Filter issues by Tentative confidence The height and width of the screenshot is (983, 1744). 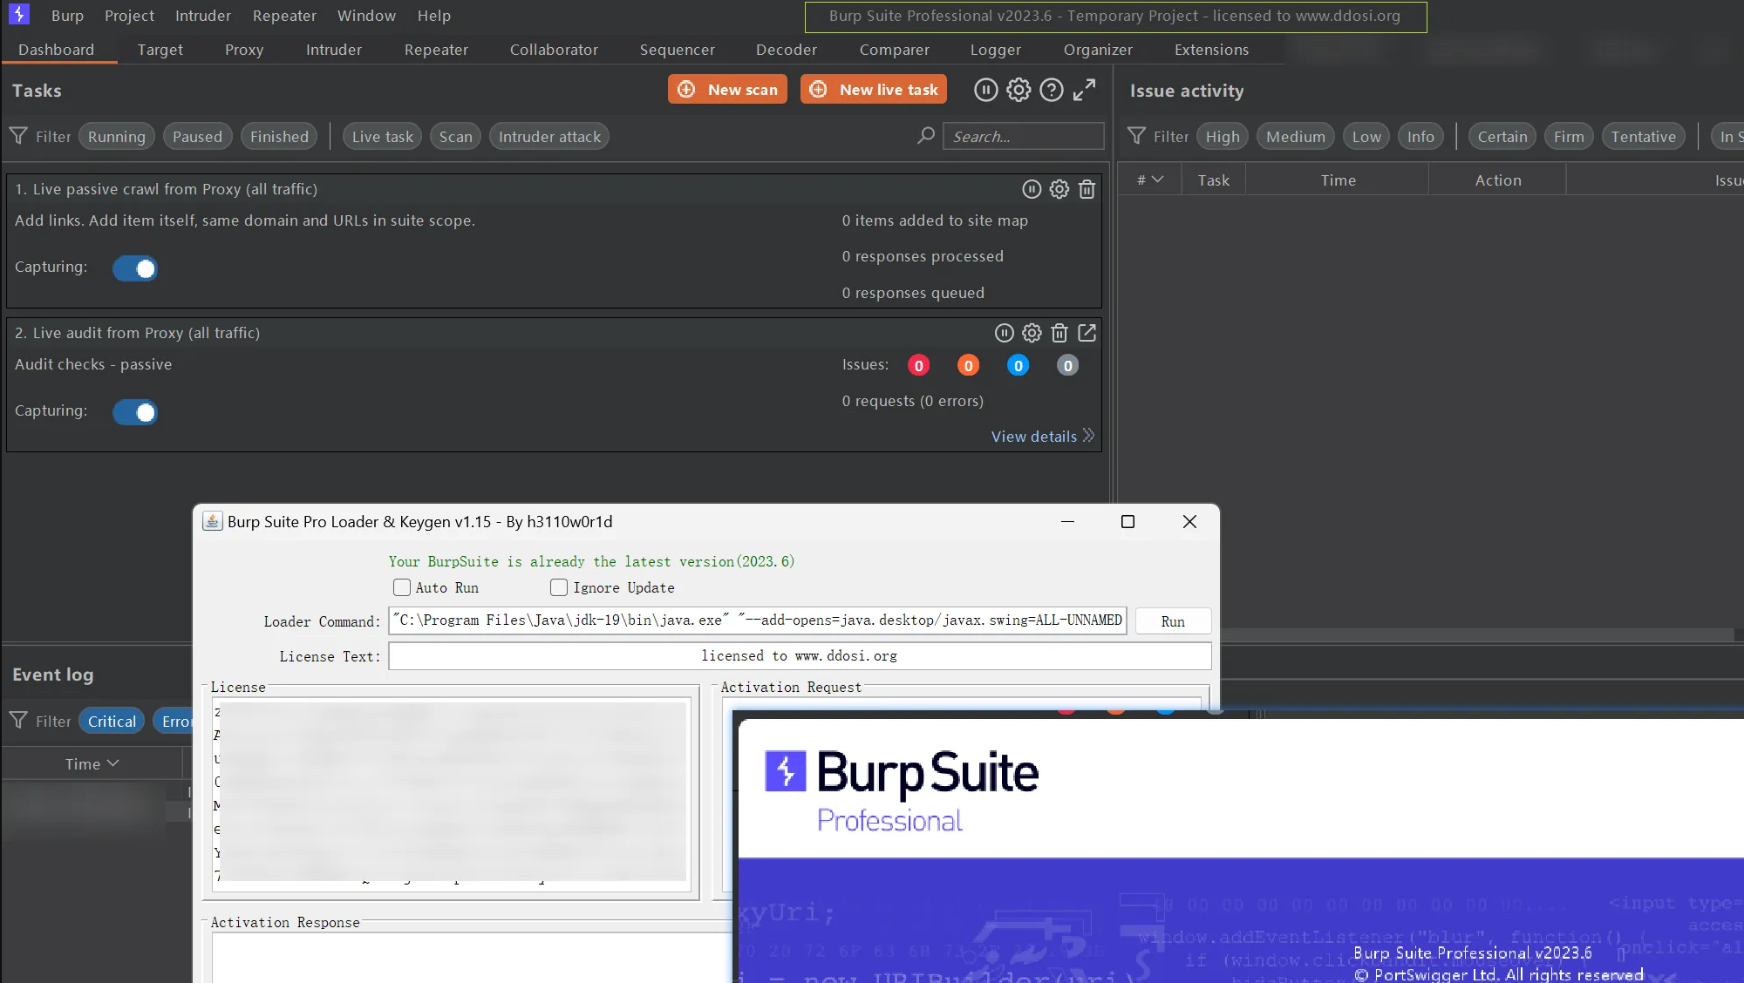coord(1643,136)
